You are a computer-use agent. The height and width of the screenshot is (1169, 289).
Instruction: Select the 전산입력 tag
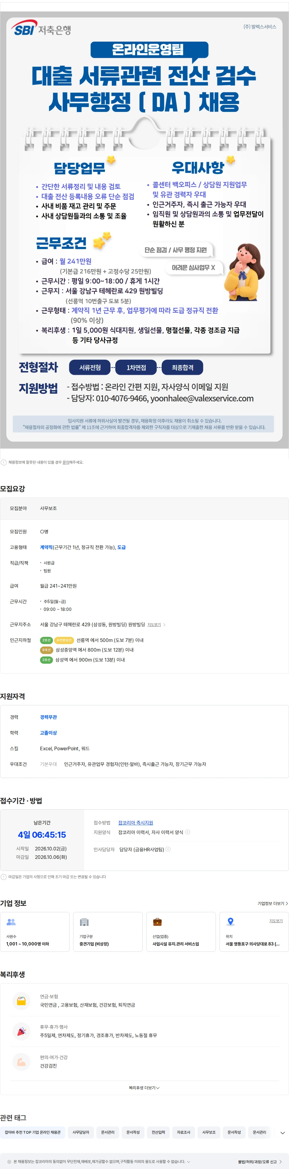[x=159, y=1133]
